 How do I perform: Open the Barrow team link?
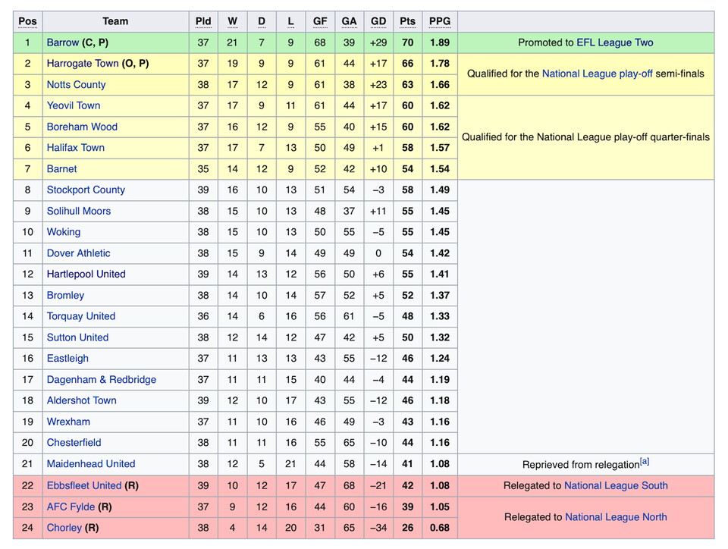coord(63,42)
